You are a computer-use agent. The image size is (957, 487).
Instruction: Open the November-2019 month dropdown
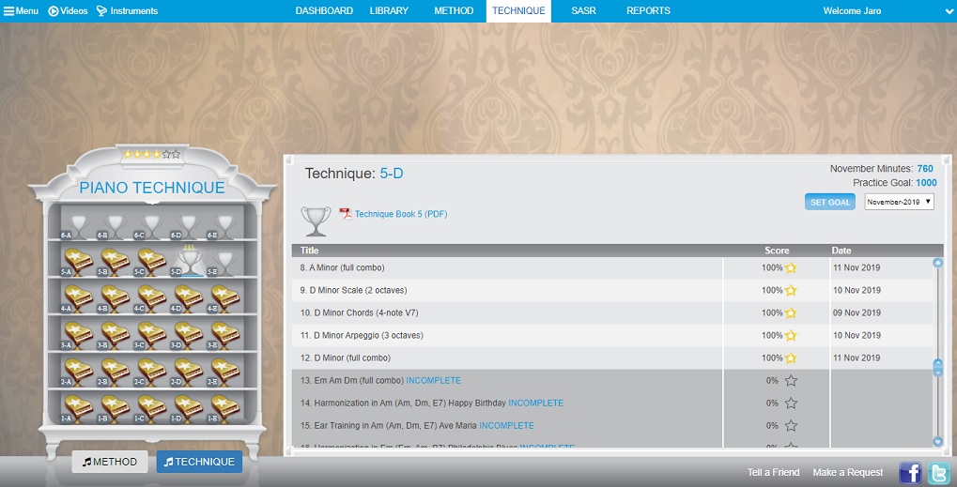tap(899, 202)
